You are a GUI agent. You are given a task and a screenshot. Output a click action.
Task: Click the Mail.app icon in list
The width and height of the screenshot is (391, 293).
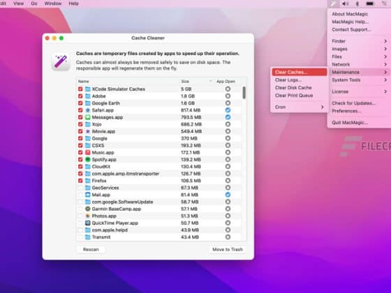coord(87,195)
